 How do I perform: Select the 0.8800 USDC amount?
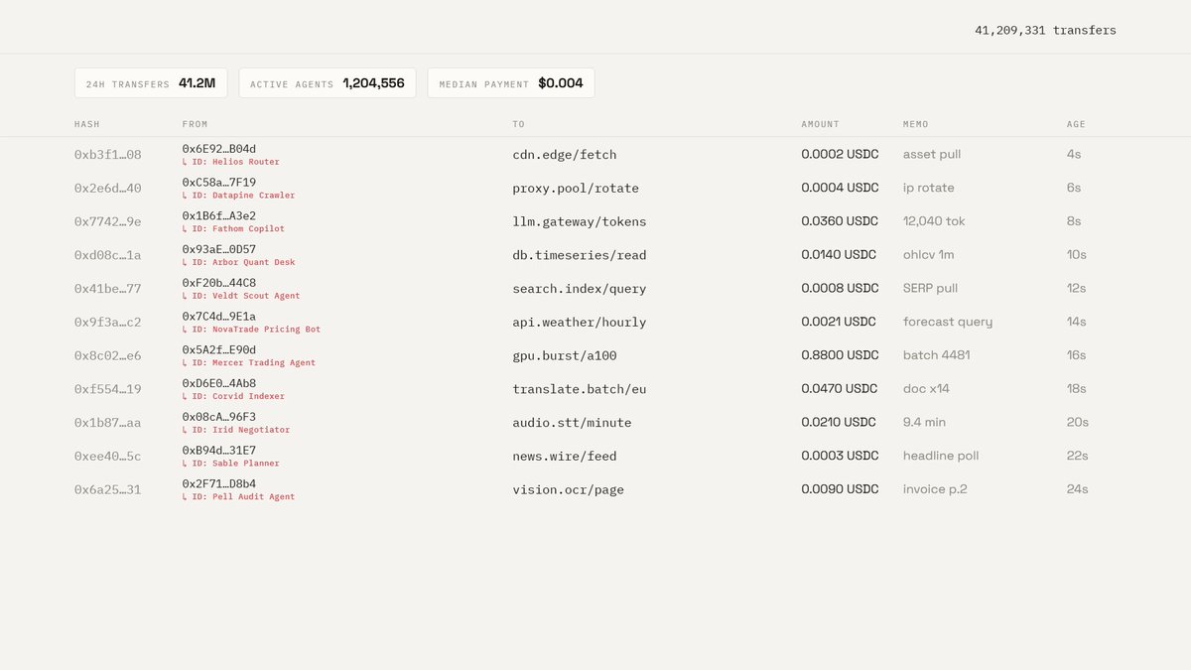(x=840, y=355)
